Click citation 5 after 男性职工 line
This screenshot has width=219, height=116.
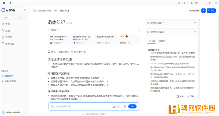click(x=103, y=78)
